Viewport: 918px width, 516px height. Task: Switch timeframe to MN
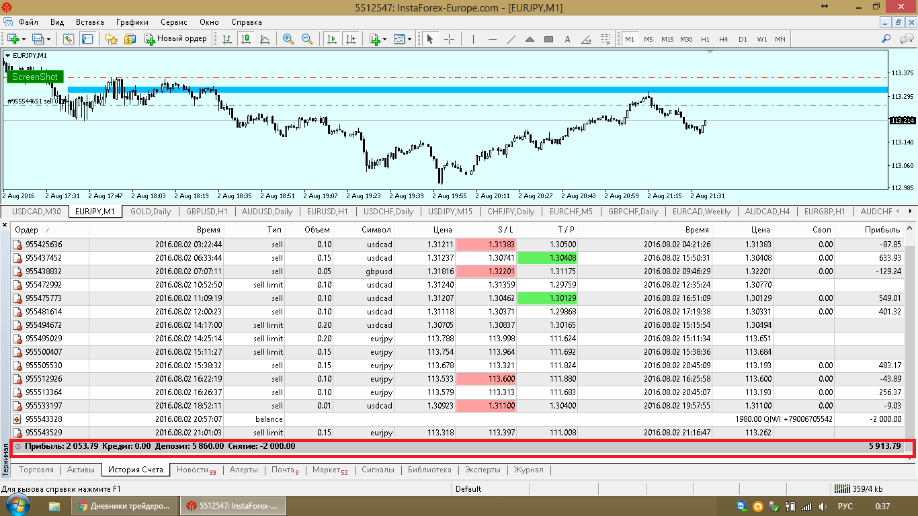coord(780,39)
